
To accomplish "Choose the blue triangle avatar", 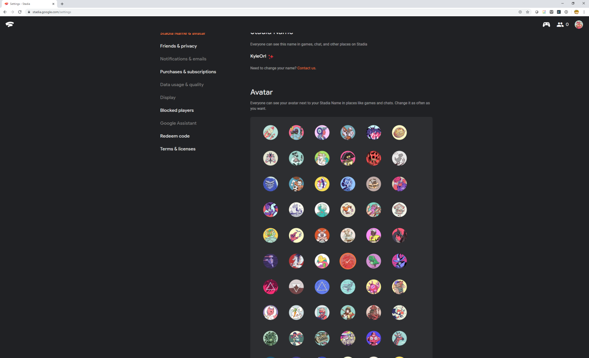I will [322, 287].
